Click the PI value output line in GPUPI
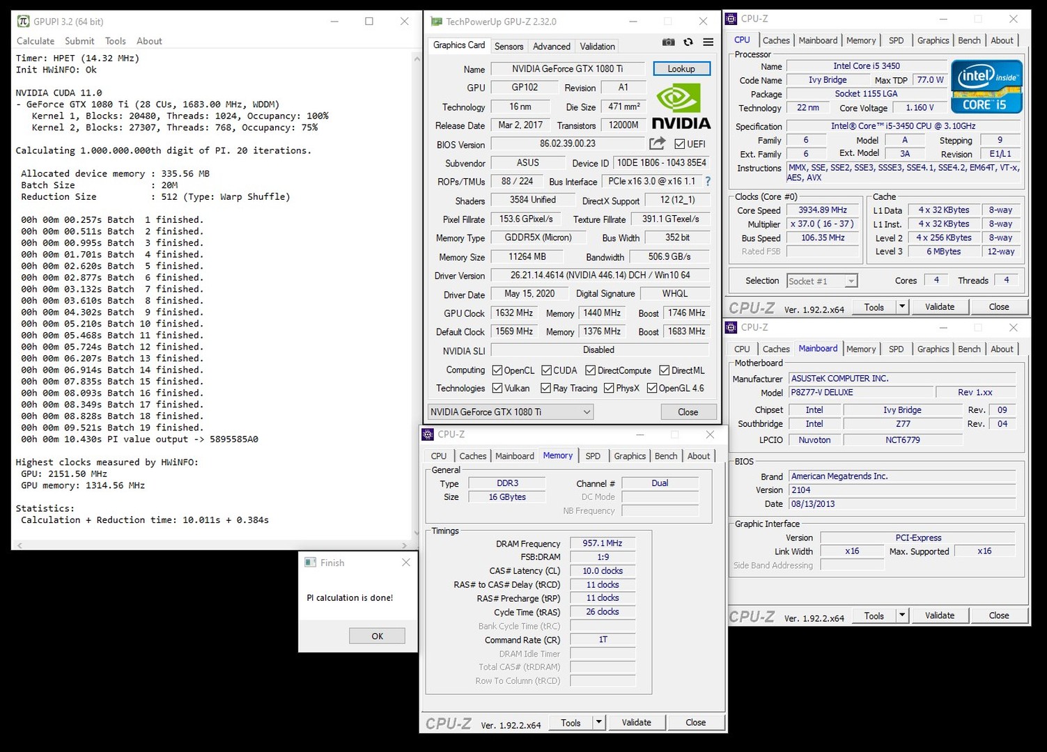 pyautogui.click(x=139, y=439)
